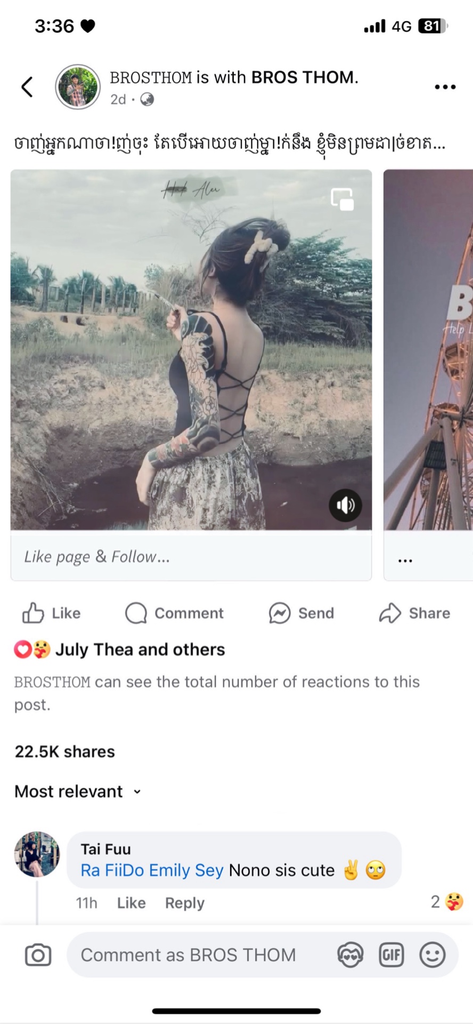Open the GIF picker icon

[x=391, y=955]
